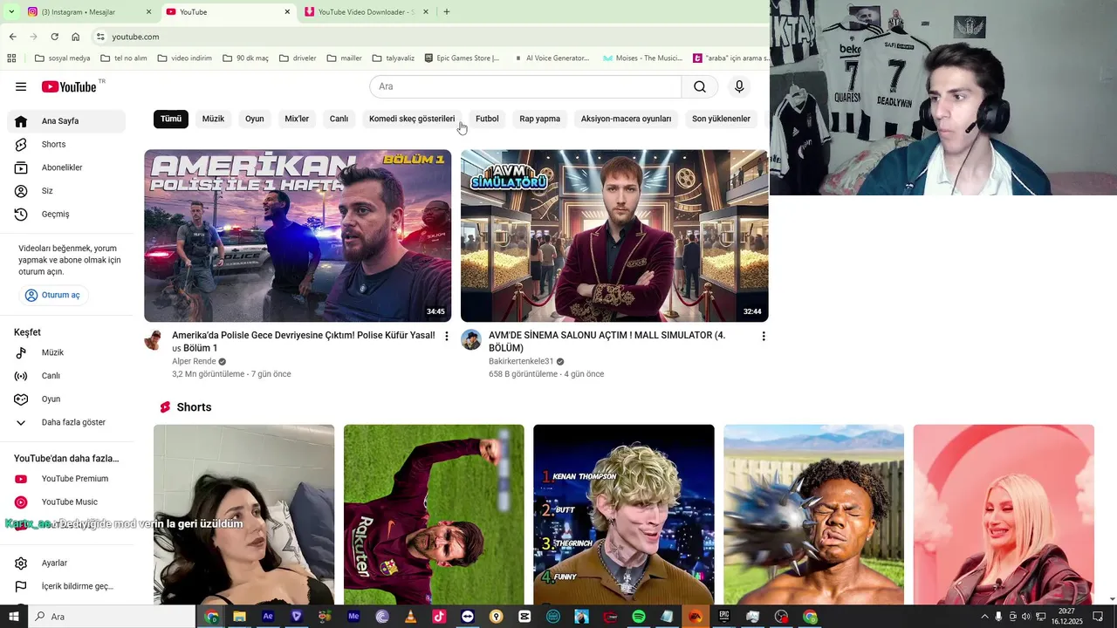The width and height of the screenshot is (1117, 628).
Task: Switch to YouTube Video Downloader tab
Action: [367, 12]
